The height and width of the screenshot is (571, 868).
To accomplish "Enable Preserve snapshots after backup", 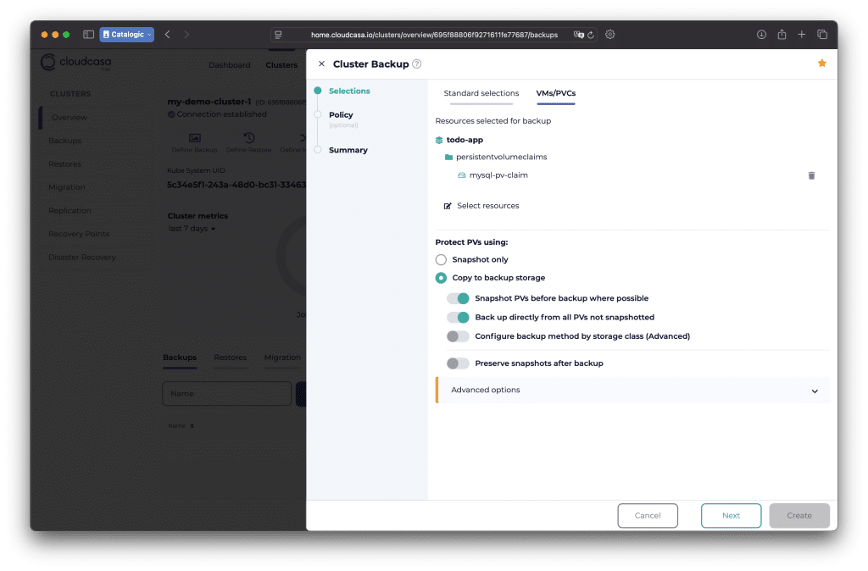I will pyautogui.click(x=458, y=363).
